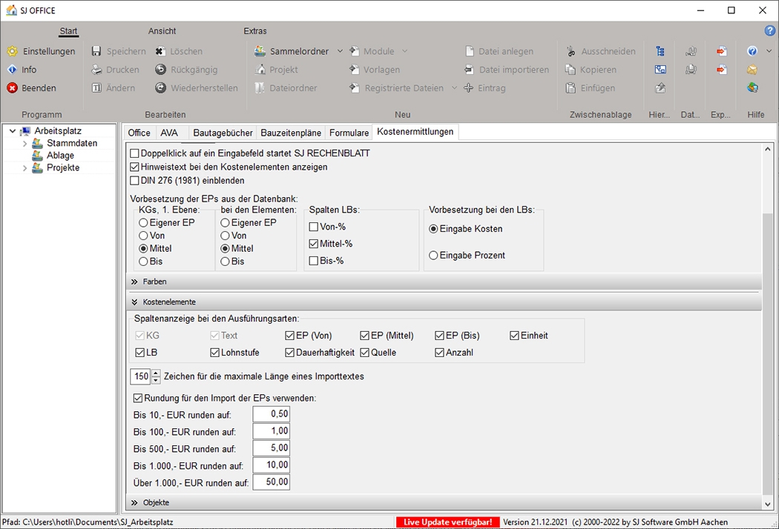This screenshot has width=779, height=529.
Task: Click the Dateiordner icon
Action: (260, 88)
